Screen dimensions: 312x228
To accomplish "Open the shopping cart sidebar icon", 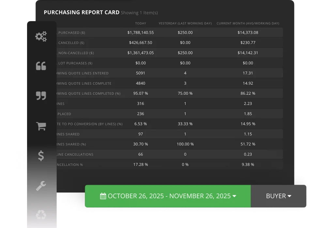I will (x=41, y=126).
